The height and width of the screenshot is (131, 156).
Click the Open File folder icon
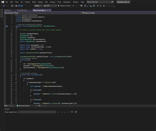tap(16, 6)
